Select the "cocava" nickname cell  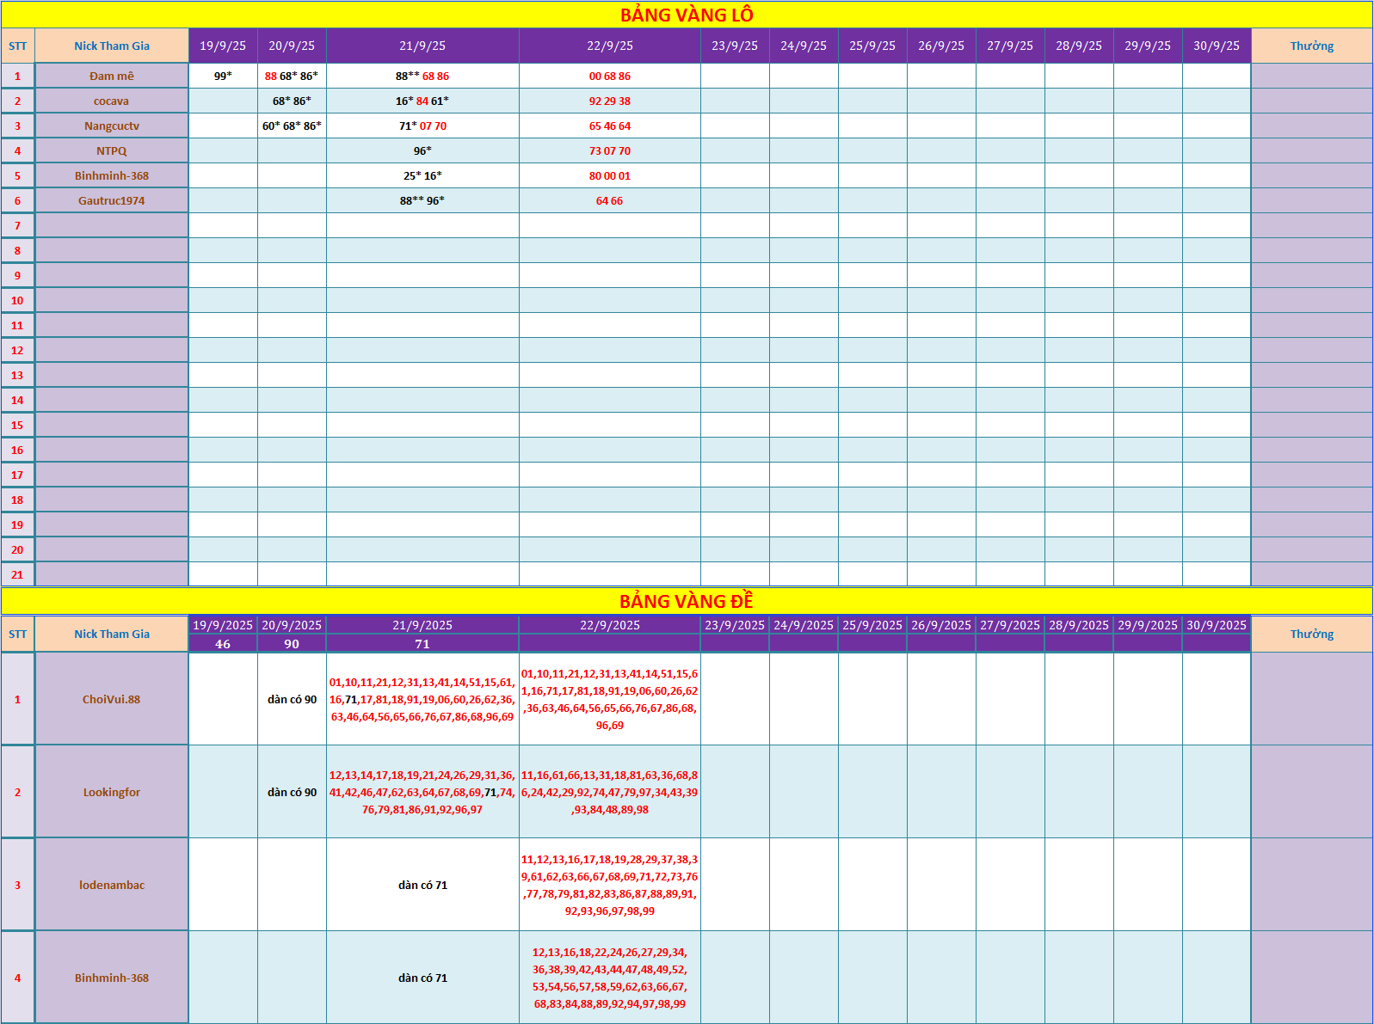click(x=112, y=101)
